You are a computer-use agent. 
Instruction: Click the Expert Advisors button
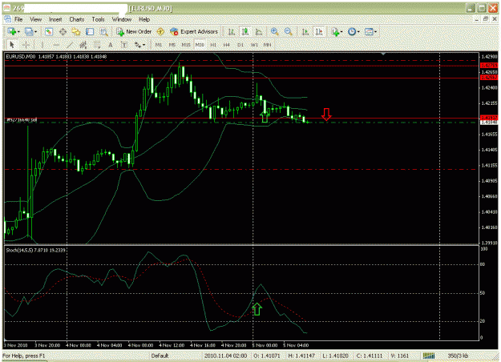coord(194,31)
